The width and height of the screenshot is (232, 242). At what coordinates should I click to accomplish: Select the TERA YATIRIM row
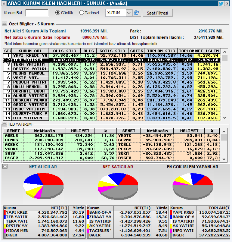click(x=111, y=65)
